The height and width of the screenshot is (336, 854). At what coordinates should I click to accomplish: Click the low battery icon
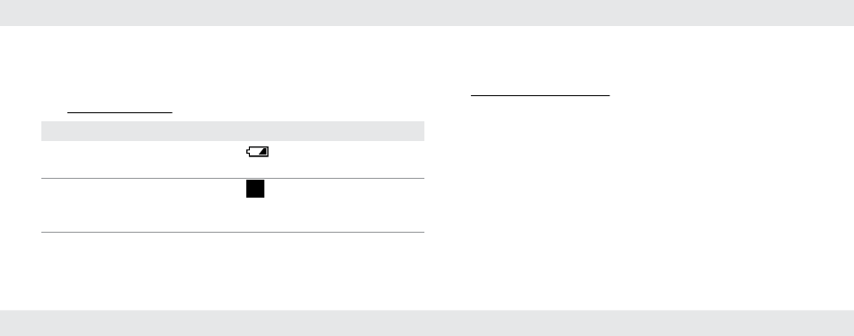258,152
